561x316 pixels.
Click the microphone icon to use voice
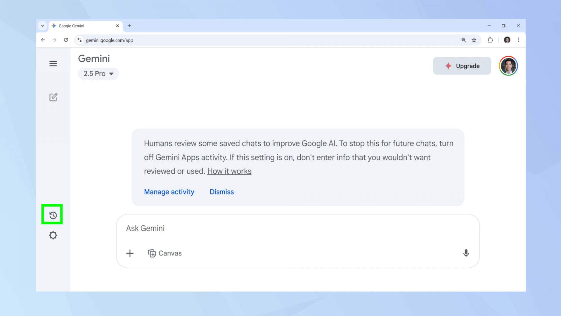tap(466, 253)
